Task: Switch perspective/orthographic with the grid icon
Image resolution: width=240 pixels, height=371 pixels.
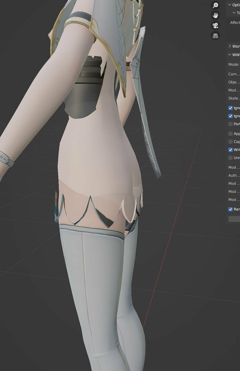Action: 215,36
